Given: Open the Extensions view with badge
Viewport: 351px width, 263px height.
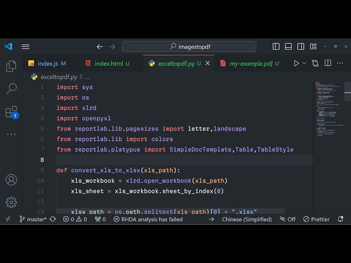Looking at the screenshot, I should (11, 112).
